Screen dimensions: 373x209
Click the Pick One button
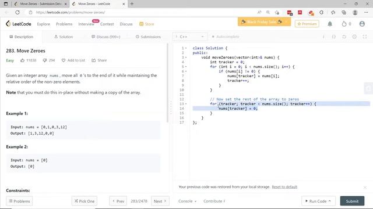pyautogui.click(x=84, y=201)
